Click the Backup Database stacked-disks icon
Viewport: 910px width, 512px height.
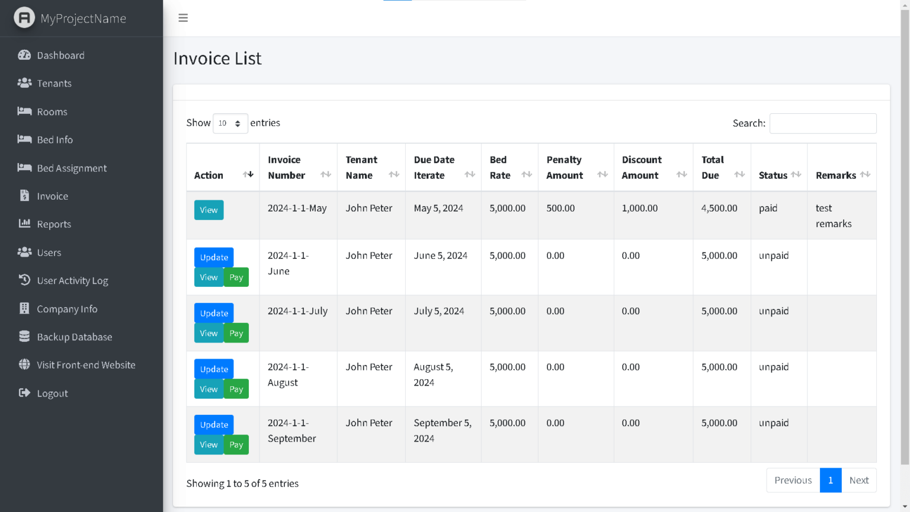[24, 337]
